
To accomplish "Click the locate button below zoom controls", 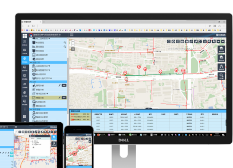I will [73, 49].
